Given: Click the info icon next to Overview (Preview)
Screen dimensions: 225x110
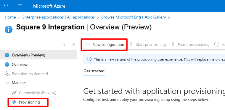Looking at the screenshot, I should coord(7,55).
